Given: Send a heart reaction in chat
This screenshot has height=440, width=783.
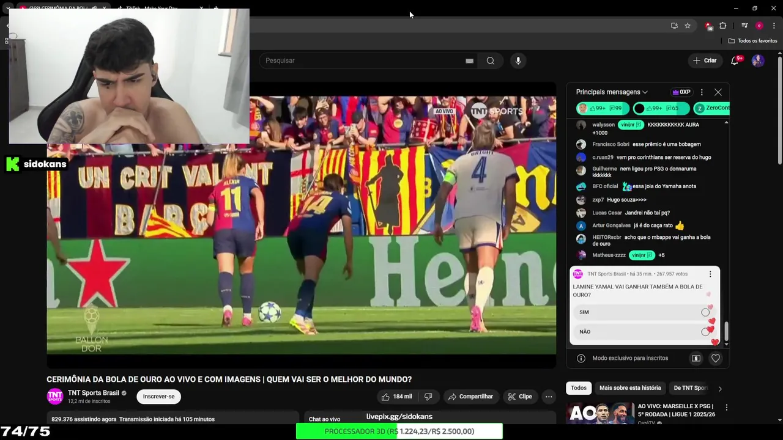Looking at the screenshot, I should [716, 359].
